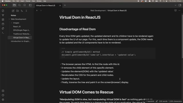The image size is (183, 103).
Task: Close the Virtual Dom in ReactJS tab
Action: (x=60, y=5)
